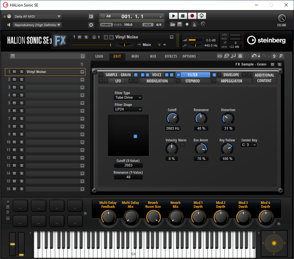Image resolution: width=294 pixels, height=259 pixels.
Task: Load previous program with left arrow
Action: [106, 37]
